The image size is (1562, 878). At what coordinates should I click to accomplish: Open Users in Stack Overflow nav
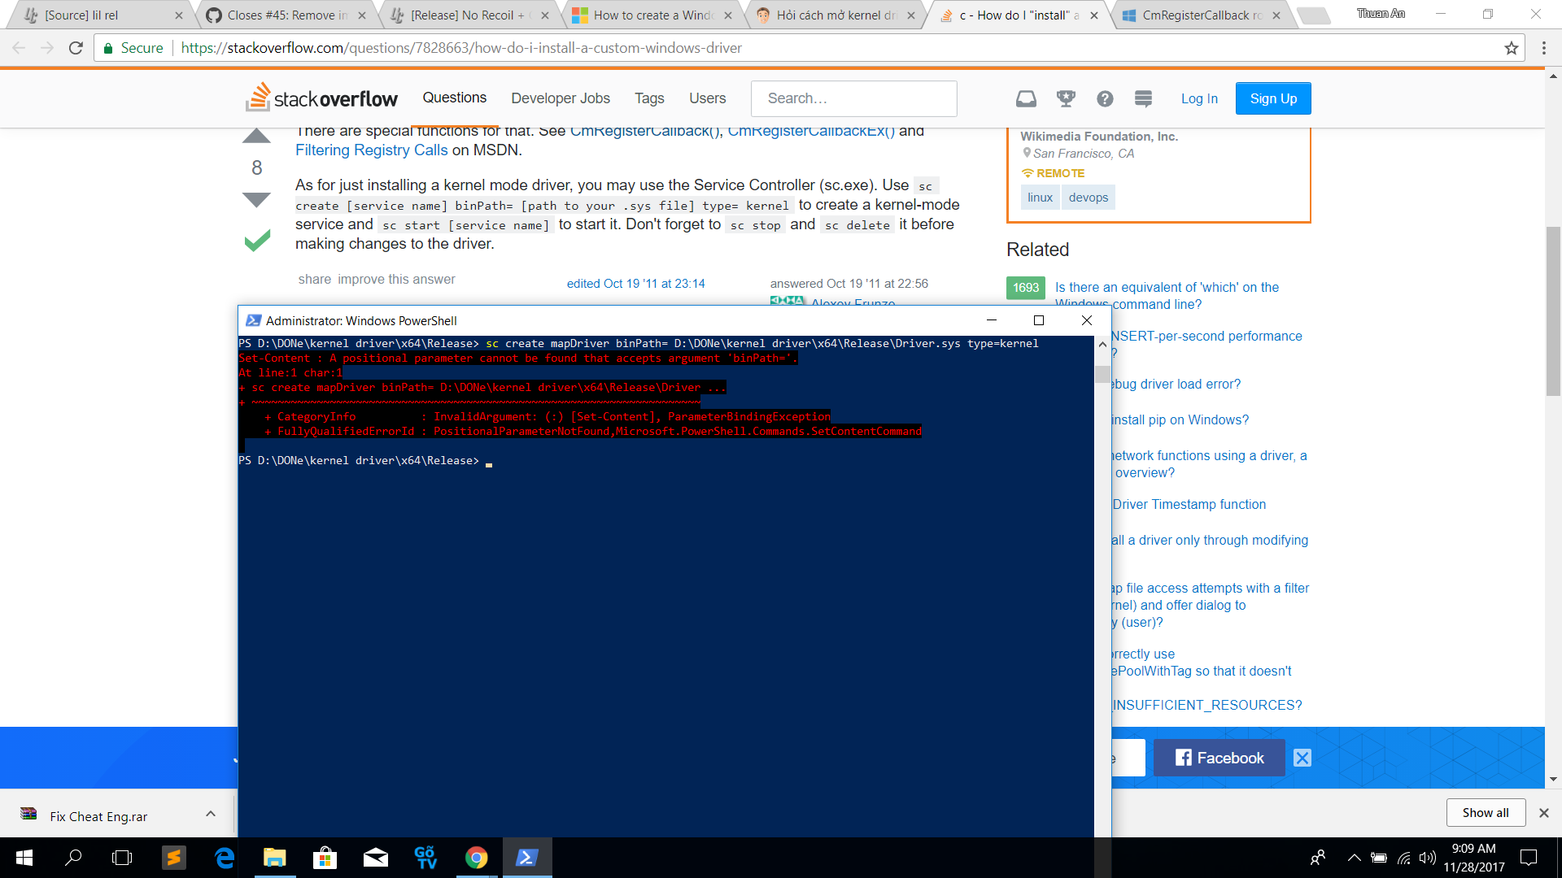point(707,98)
